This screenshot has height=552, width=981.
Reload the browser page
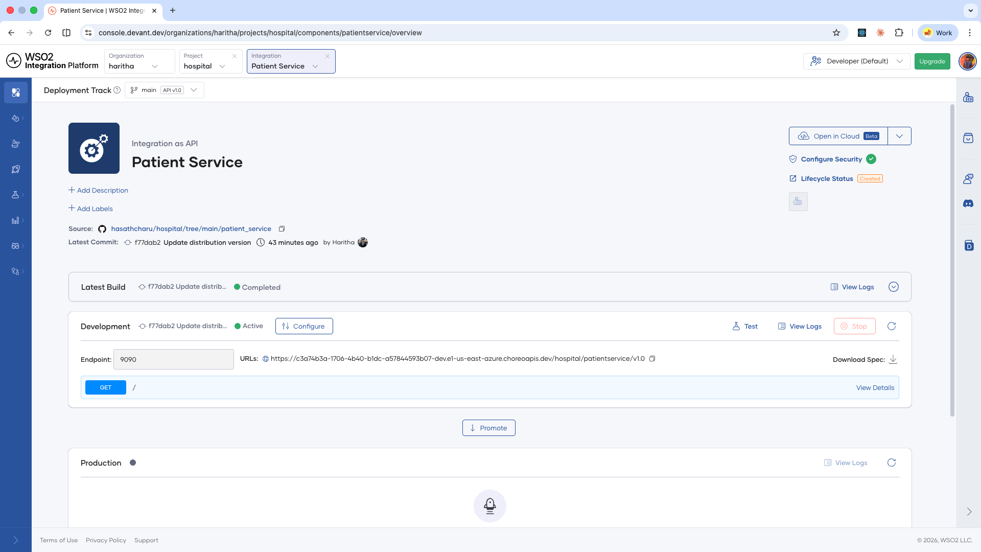coord(48,33)
